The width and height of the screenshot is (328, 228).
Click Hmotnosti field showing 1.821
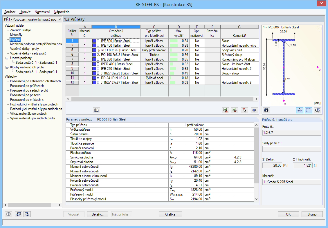pos(303,165)
